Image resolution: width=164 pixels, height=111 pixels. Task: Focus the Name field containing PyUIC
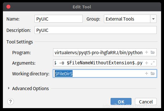[59, 19]
